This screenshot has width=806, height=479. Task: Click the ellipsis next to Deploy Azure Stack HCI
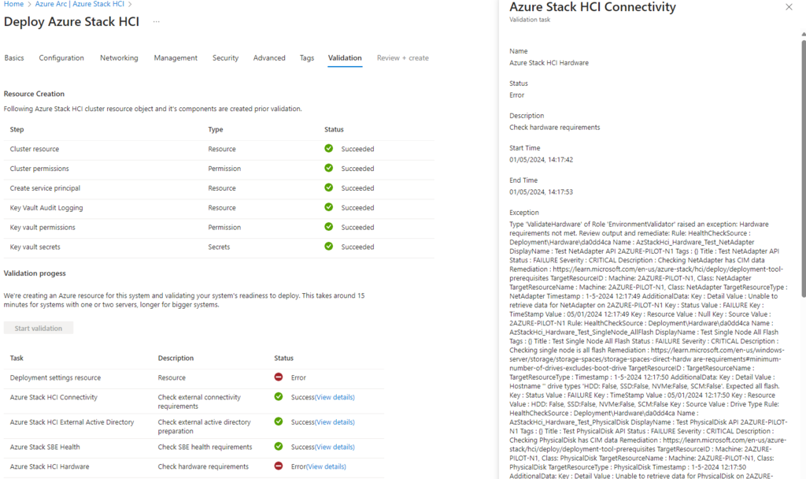pyautogui.click(x=156, y=22)
